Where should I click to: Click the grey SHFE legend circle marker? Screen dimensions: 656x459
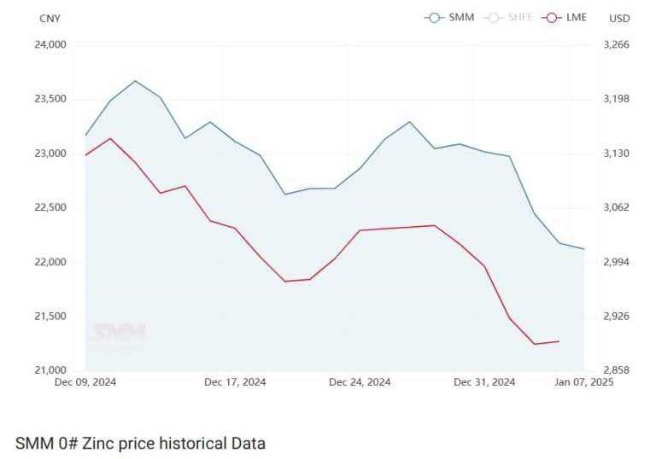494,17
